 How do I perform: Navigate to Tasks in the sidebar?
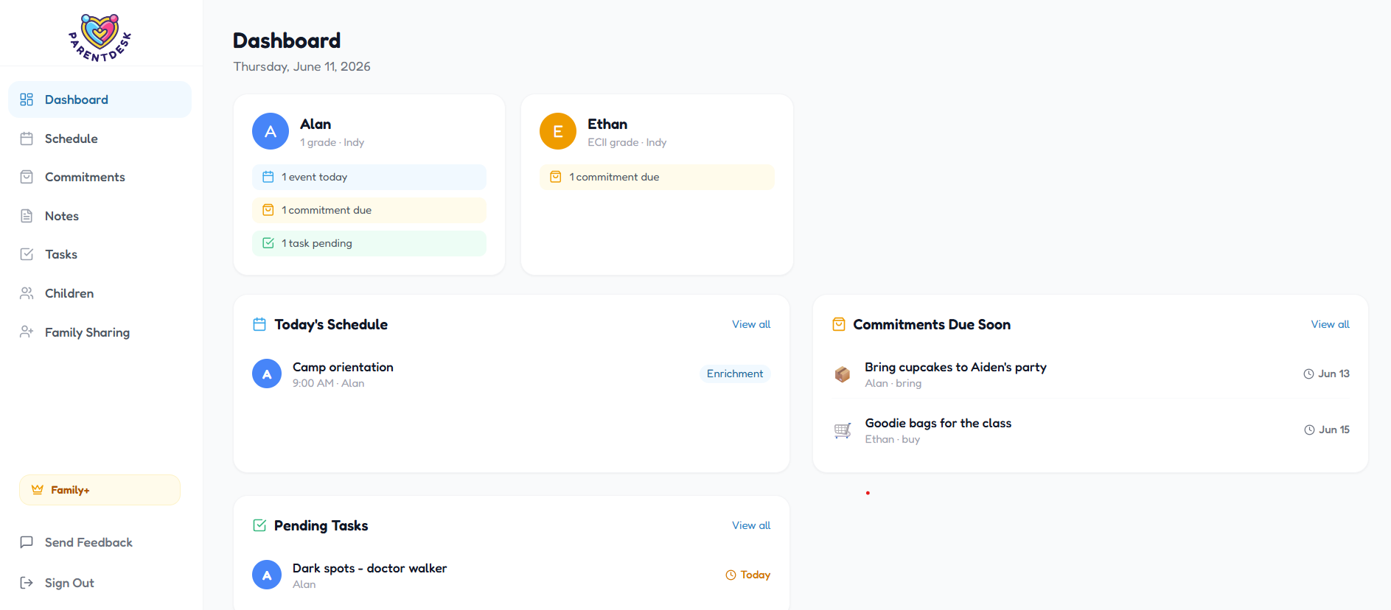pyautogui.click(x=100, y=254)
